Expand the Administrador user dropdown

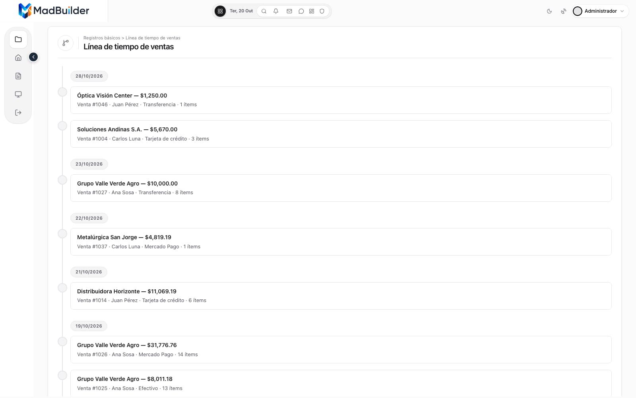(x=601, y=11)
